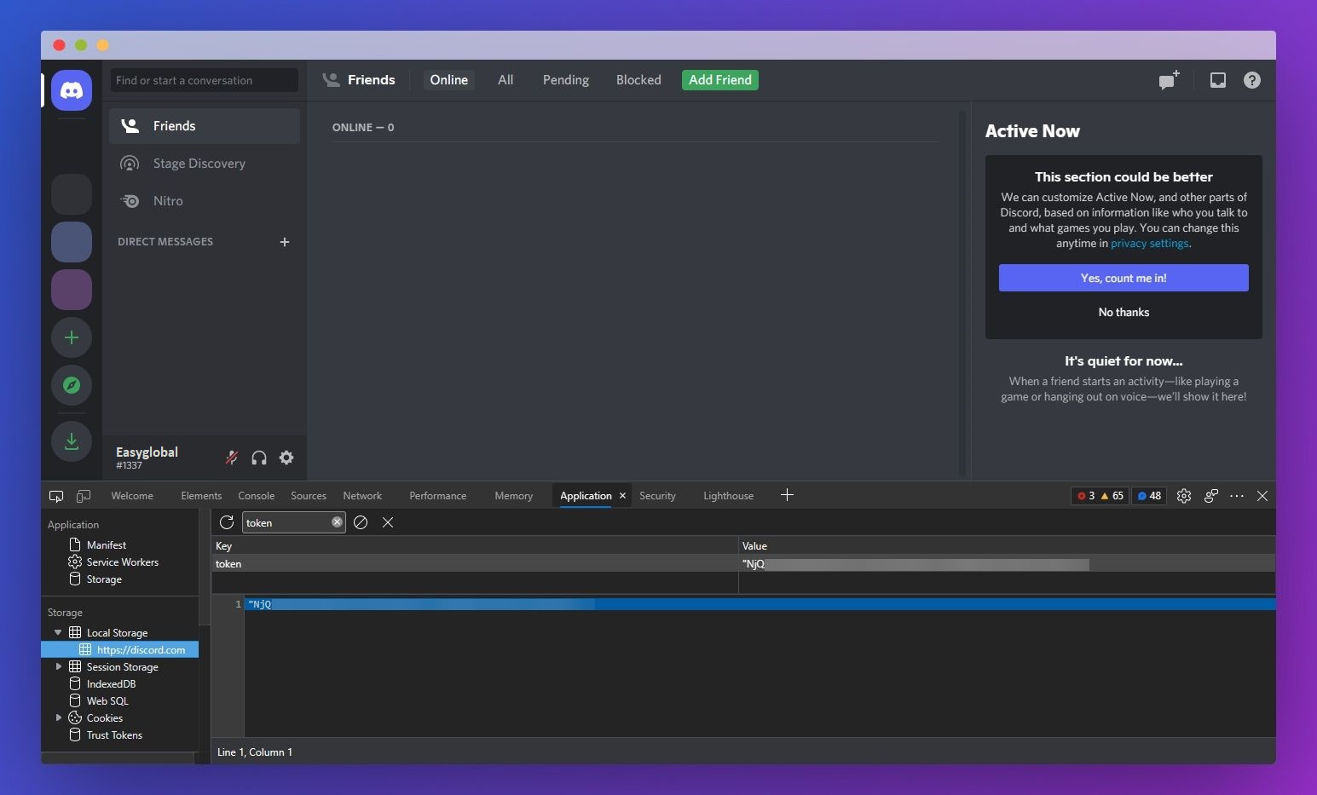Open the Inbox icon in header
This screenshot has width=1317, height=795.
click(1218, 80)
